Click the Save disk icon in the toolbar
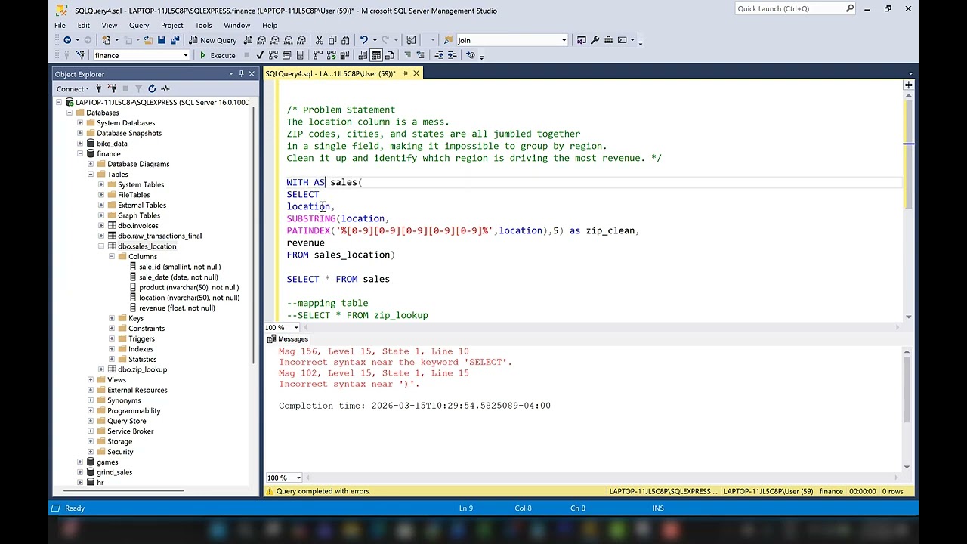Image resolution: width=967 pixels, height=544 pixels. coord(161,40)
